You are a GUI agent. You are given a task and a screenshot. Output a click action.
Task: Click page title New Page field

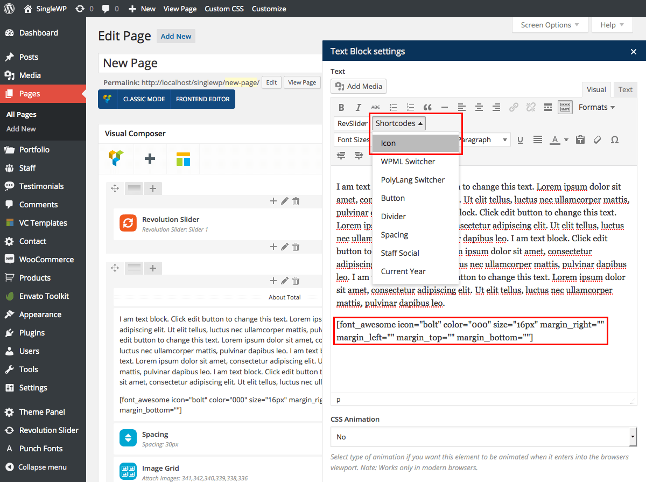[x=210, y=63]
